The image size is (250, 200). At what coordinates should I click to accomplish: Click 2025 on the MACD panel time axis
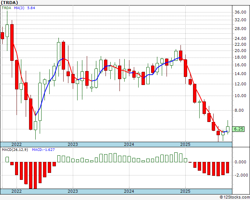185,191
